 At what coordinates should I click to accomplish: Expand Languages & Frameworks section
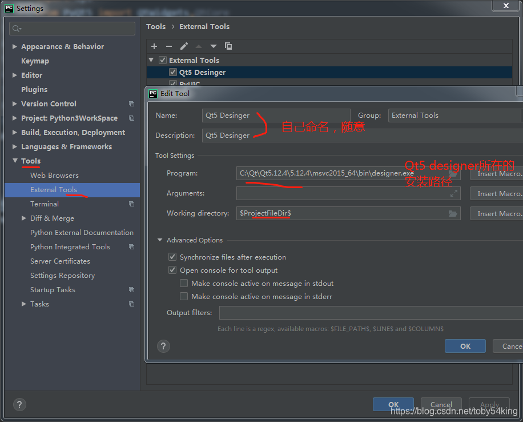pos(15,147)
